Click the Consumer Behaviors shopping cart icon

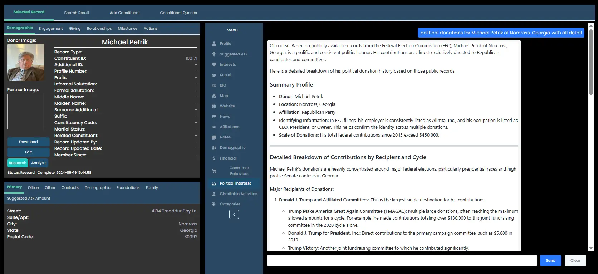click(214, 171)
